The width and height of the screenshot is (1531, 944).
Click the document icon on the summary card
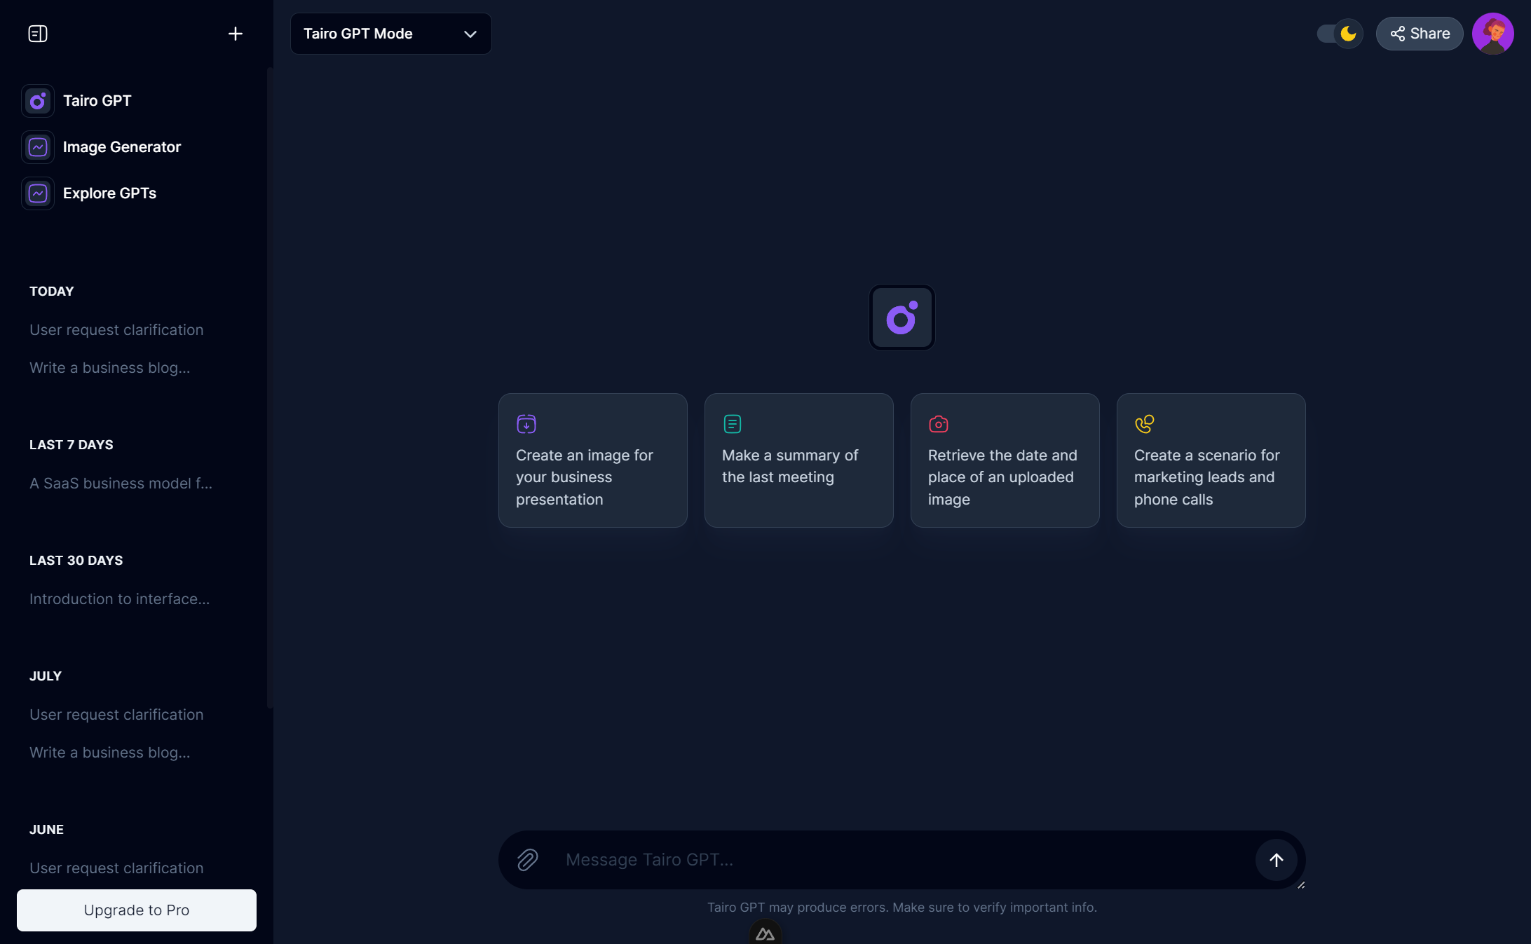[732, 423]
